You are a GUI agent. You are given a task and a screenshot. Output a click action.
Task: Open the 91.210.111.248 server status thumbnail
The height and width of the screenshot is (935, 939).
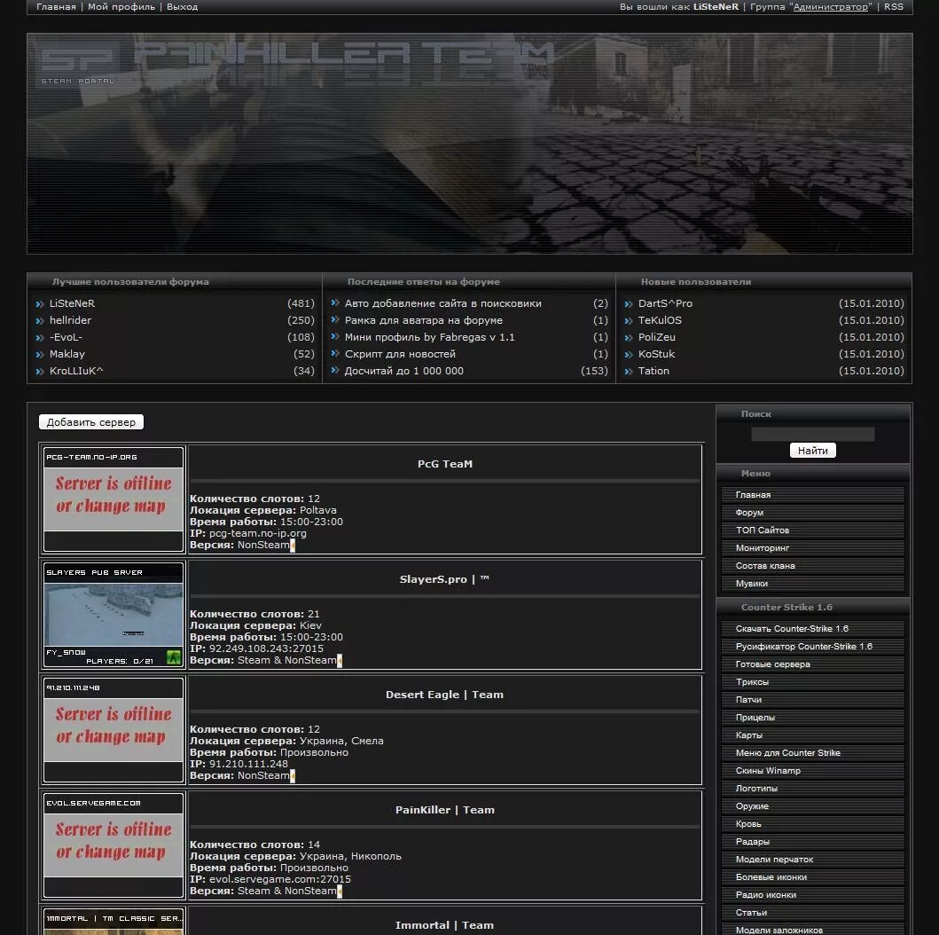[x=113, y=729]
